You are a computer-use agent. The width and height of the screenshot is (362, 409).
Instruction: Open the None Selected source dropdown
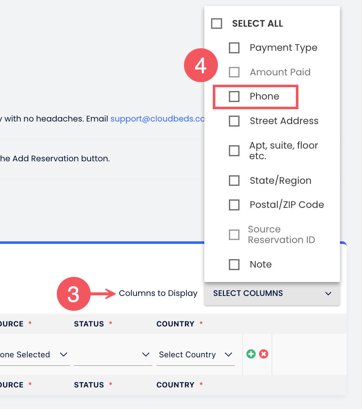pos(34,355)
